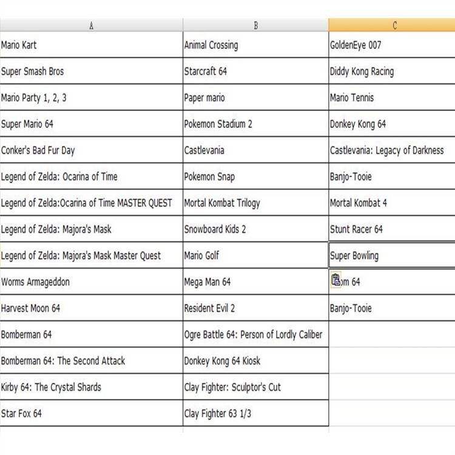This screenshot has width=455, height=455.
Task: Select the Pokemon Stadium 2 cell
Action: [x=255, y=124]
